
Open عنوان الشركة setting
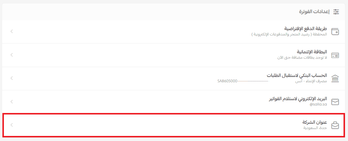pos(314,122)
